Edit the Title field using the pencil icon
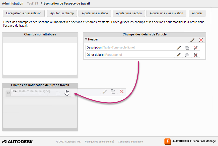 click(x=104, y=91)
